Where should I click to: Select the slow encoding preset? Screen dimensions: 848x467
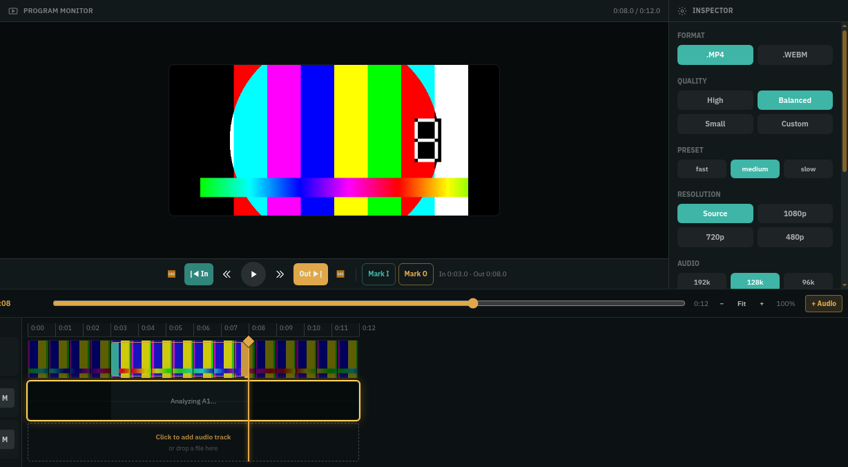click(808, 169)
